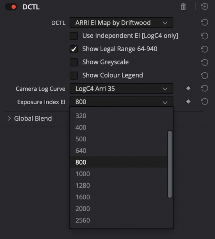This screenshot has height=239, width=215.
Task: Choose 400 in the exposure index list
Action: (81, 127)
